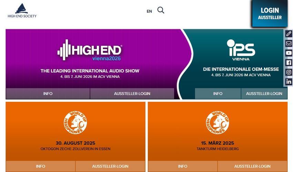This screenshot has width=293, height=172.
Task: Open the LinkedIn icon link
Action: point(289,82)
